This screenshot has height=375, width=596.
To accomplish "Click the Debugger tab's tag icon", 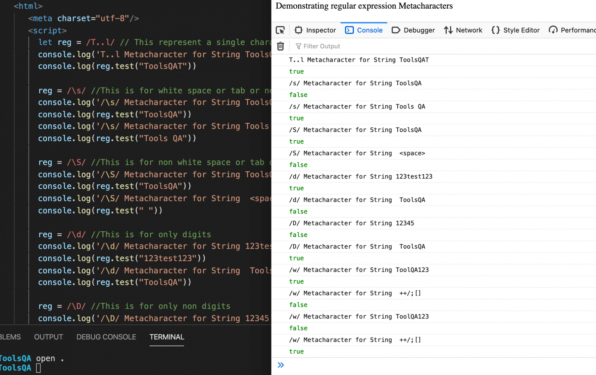I will 396,30.
